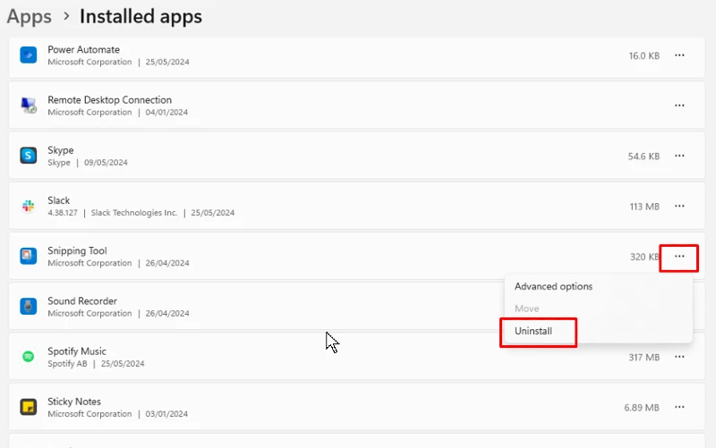
Task: Click the Snipping Tool app icon
Action: pyautogui.click(x=29, y=256)
